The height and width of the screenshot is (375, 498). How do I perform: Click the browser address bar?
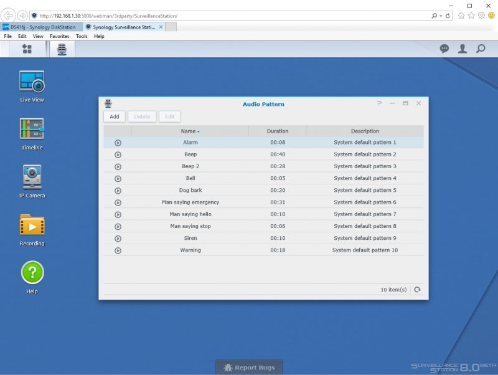[228, 16]
